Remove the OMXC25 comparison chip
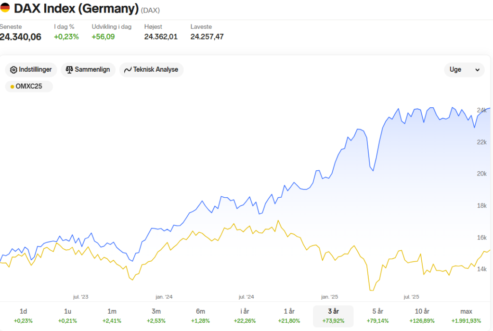493x331 pixels. [29, 87]
